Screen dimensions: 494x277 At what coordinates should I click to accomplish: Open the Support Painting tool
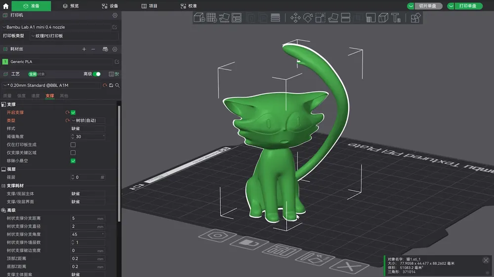[x=370, y=18]
